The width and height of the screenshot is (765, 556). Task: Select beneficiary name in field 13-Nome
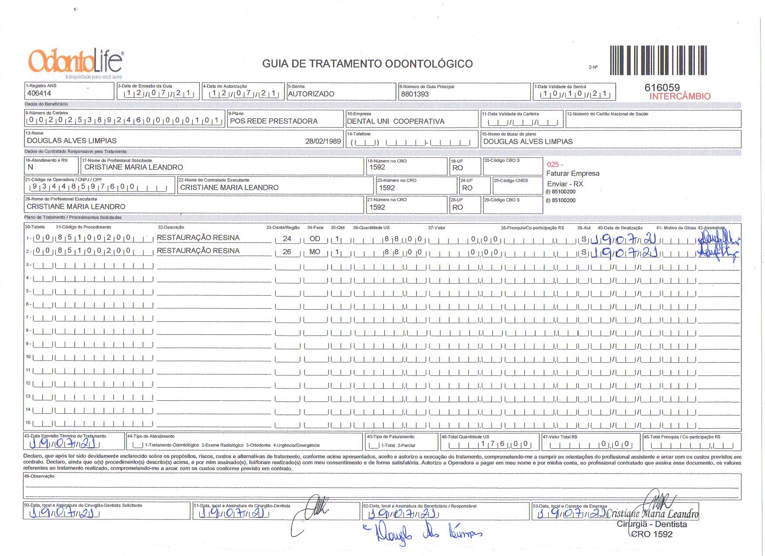click(72, 141)
